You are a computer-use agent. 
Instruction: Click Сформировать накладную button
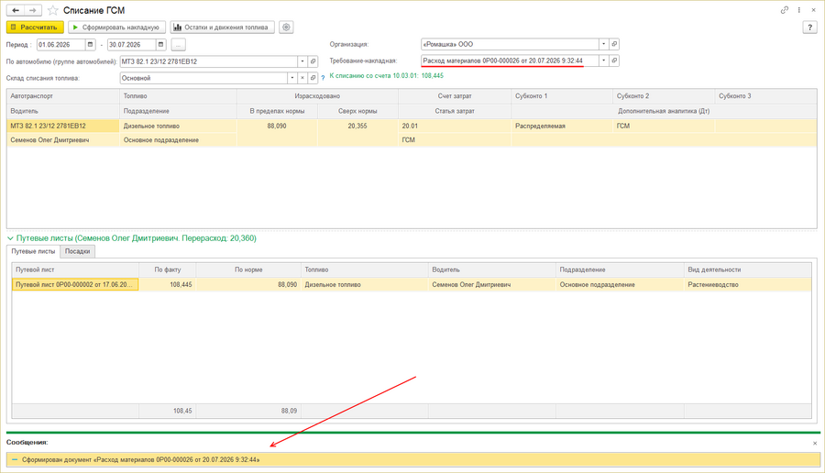[x=116, y=27]
